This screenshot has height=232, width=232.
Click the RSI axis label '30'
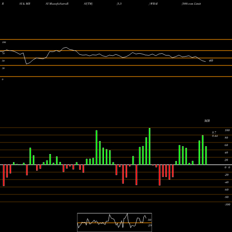3,68
